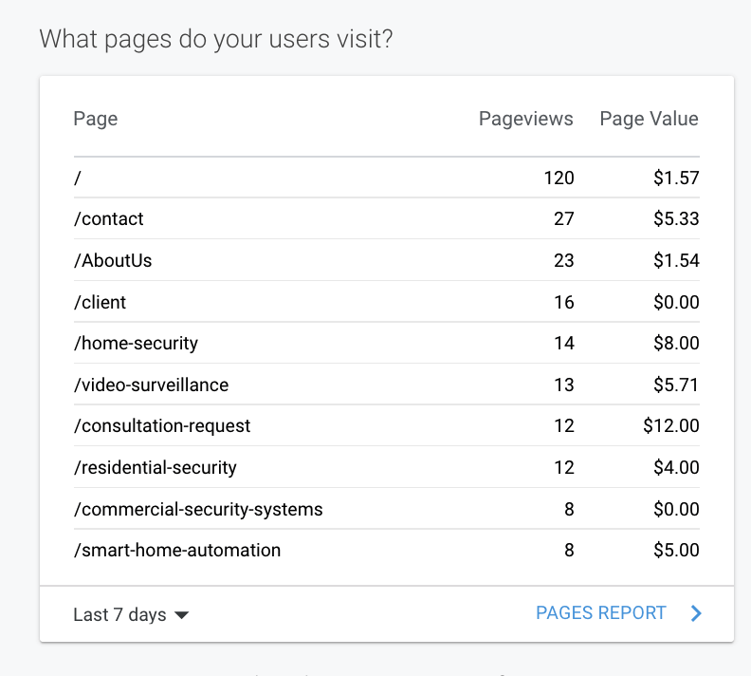Open the Last 7 days dropdown

[x=131, y=614]
